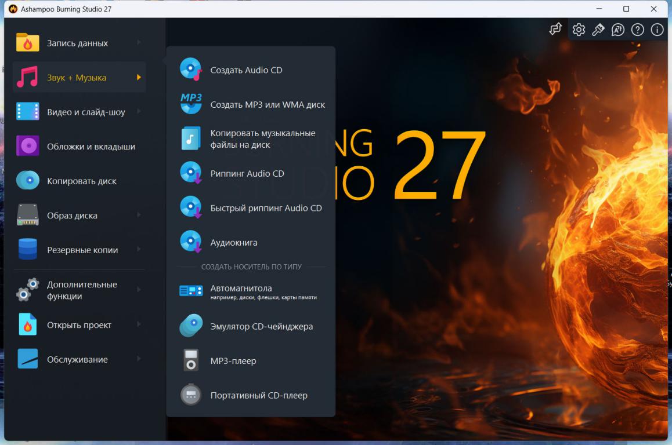Expand the Резервные копии submenu arrow
The height and width of the screenshot is (445, 672).
pyautogui.click(x=139, y=250)
